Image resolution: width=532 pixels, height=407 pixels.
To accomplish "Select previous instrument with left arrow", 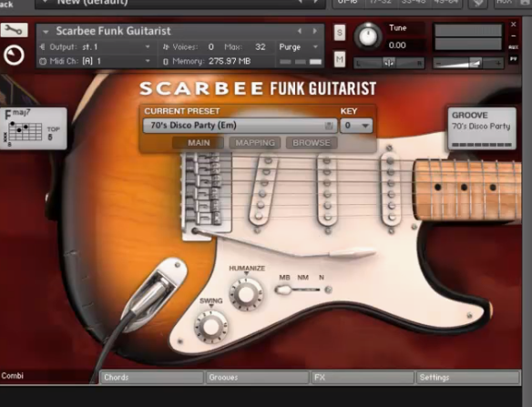I will pyautogui.click(x=299, y=31).
